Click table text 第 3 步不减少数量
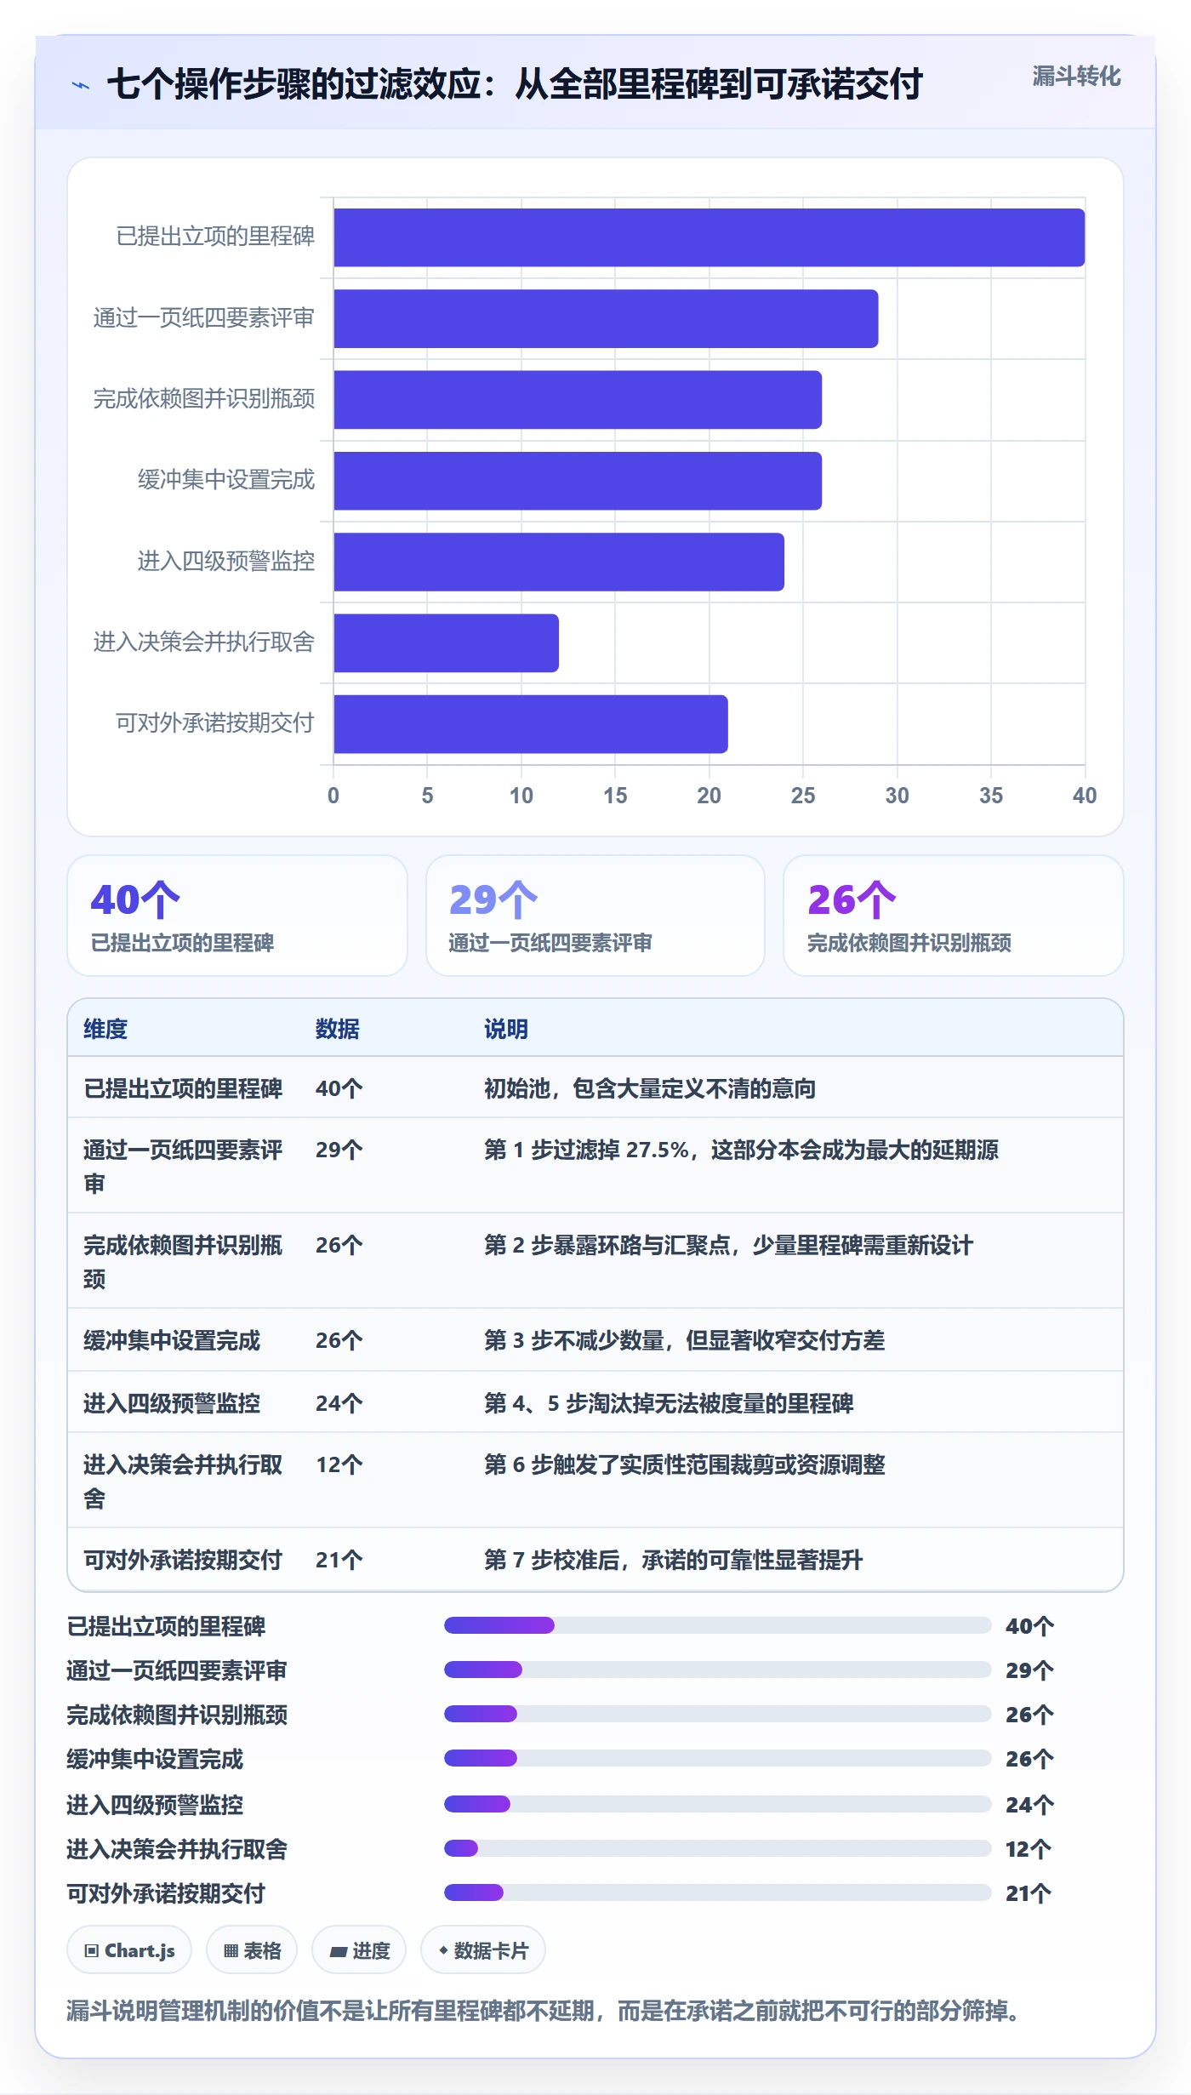 pos(574,1340)
